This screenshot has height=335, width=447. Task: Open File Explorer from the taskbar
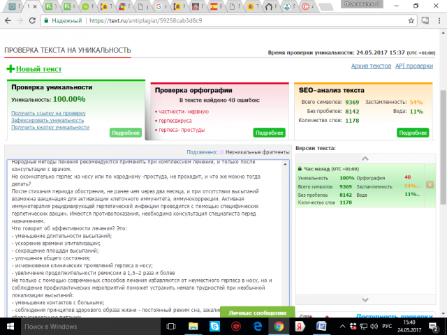click(193, 327)
